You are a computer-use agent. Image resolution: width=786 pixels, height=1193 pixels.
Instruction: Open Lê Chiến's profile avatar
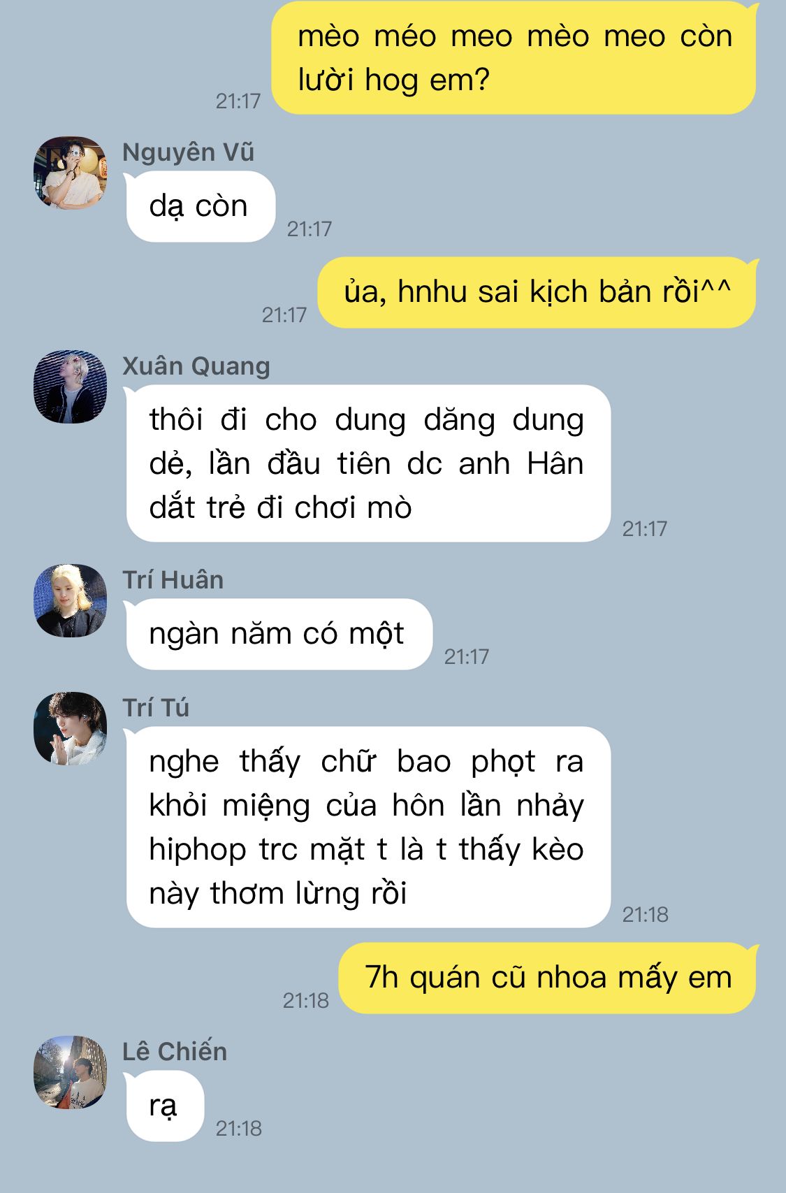[x=70, y=1072]
